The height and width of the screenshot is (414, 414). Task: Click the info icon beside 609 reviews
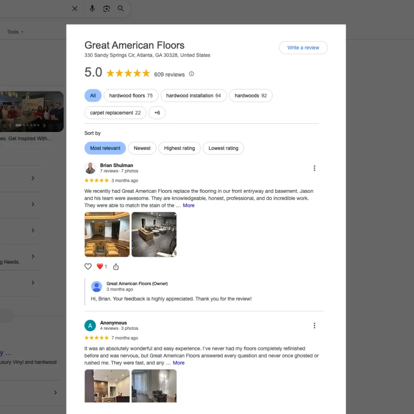click(x=191, y=74)
